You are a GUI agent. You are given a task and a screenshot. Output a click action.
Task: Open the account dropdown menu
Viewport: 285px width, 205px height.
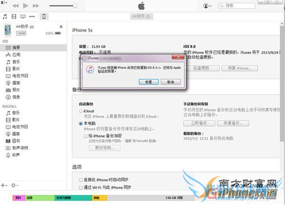(x=207, y=6)
